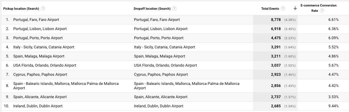Click Ireland, Dublin, Dublin Airport pickup
Image resolution: width=349 pixels, height=112 pixels.
pyautogui.click(x=38, y=106)
